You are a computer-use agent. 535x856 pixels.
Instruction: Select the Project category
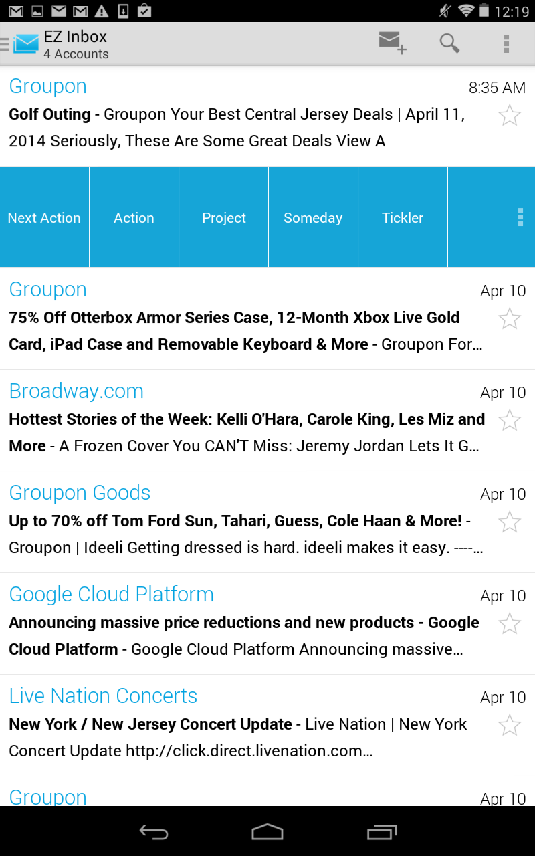[x=224, y=217]
